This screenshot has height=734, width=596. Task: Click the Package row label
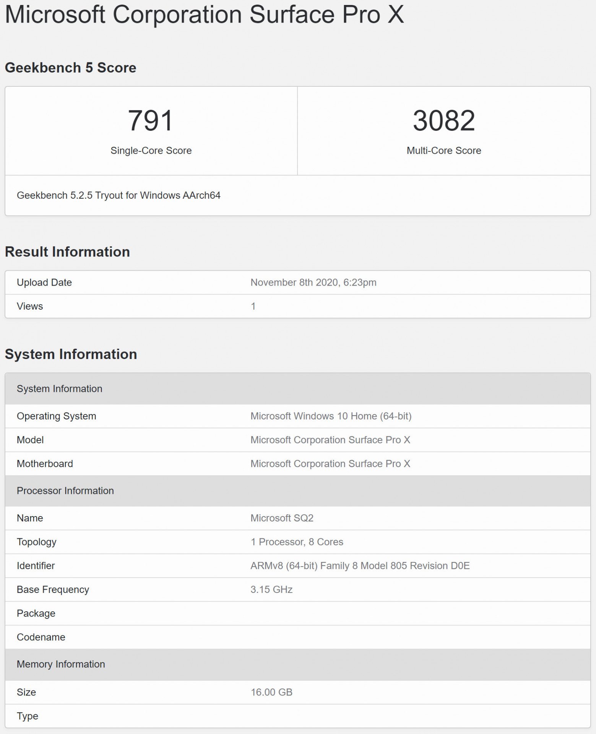[x=36, y=614]
